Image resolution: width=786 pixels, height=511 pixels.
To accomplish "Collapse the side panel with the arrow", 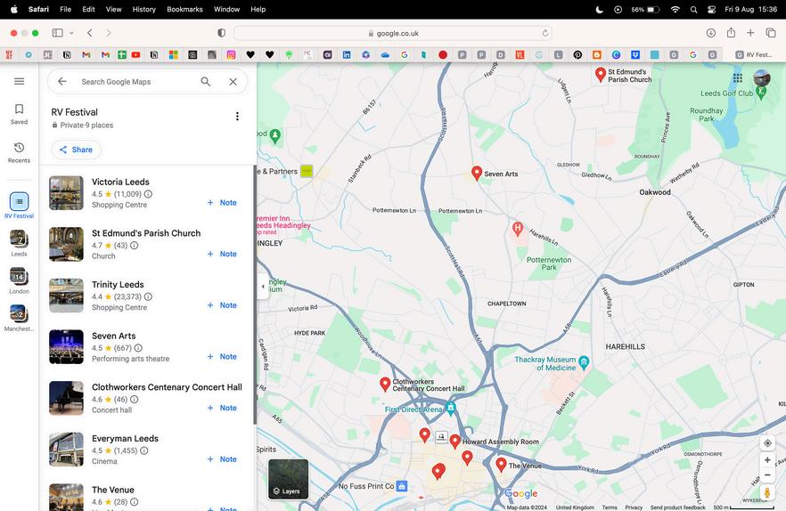I will click(x=263, y=287).
